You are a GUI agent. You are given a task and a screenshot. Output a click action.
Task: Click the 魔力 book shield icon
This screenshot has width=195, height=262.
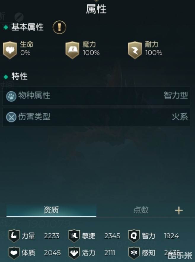[72, 50]
